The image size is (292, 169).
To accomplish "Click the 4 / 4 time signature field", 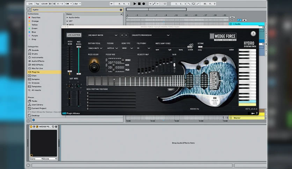I will tap(60, 4).
